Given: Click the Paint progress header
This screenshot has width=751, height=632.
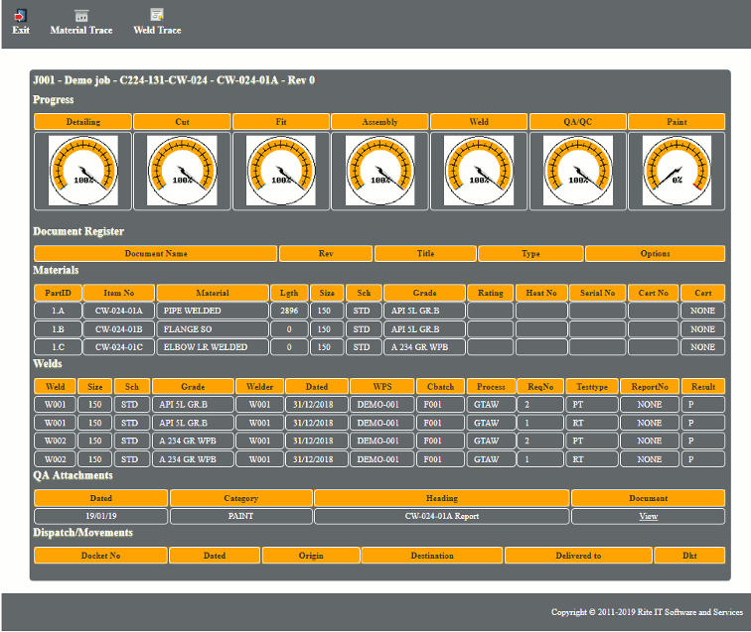Looking at the screenshot, I should point(676,122).
